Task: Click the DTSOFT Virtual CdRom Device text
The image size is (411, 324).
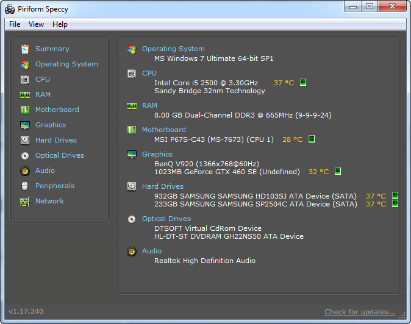Action: (208, 228)
